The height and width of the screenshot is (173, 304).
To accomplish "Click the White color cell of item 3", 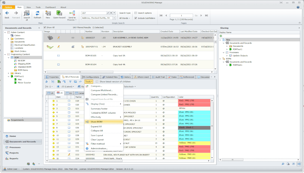I will [194, 108].
